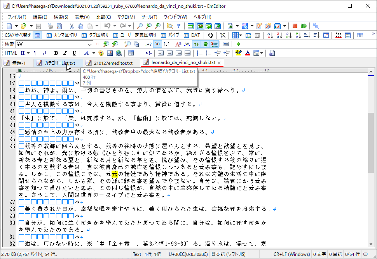377x259 pixels.
Task: Toggle underline formatting in HTML toolbar
Action: 74,53
